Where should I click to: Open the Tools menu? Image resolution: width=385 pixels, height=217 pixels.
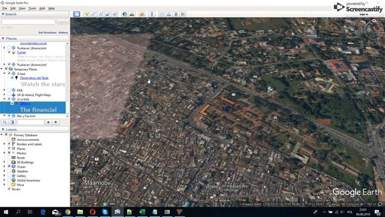point(32,8)
